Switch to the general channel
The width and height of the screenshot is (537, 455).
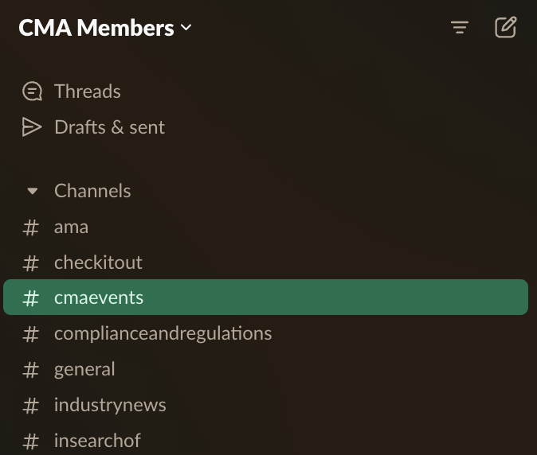(x=84, y=369)
